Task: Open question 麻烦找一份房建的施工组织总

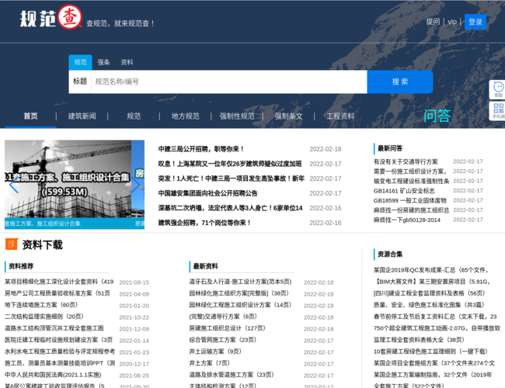Action: pyautogui.click(x=411, y=210)
